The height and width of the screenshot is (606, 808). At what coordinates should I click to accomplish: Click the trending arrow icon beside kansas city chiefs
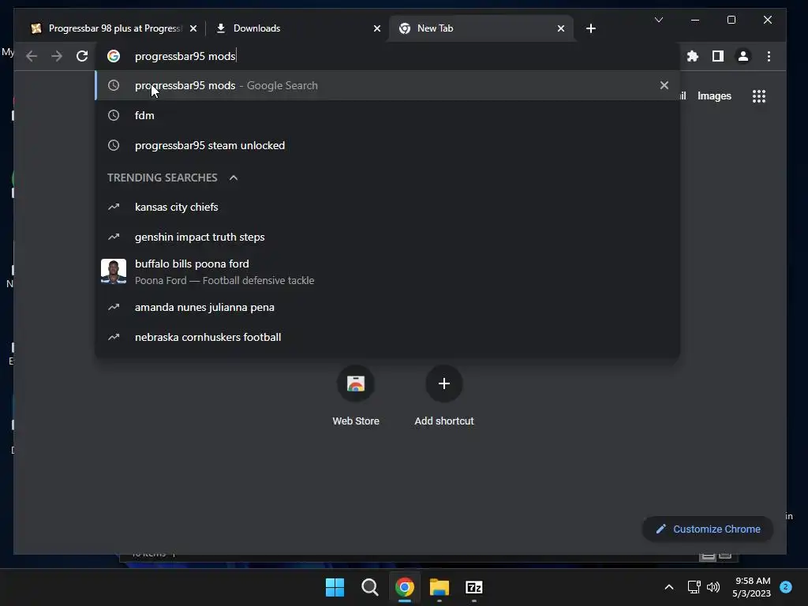pos(114,208)
